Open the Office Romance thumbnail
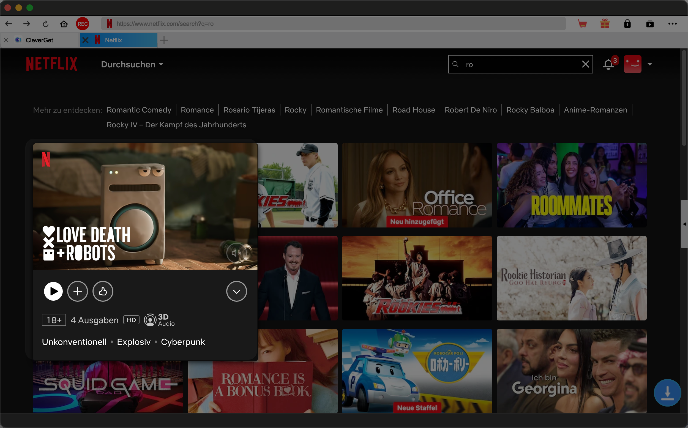Screen dimensions: 688x428 coord(417,185)
